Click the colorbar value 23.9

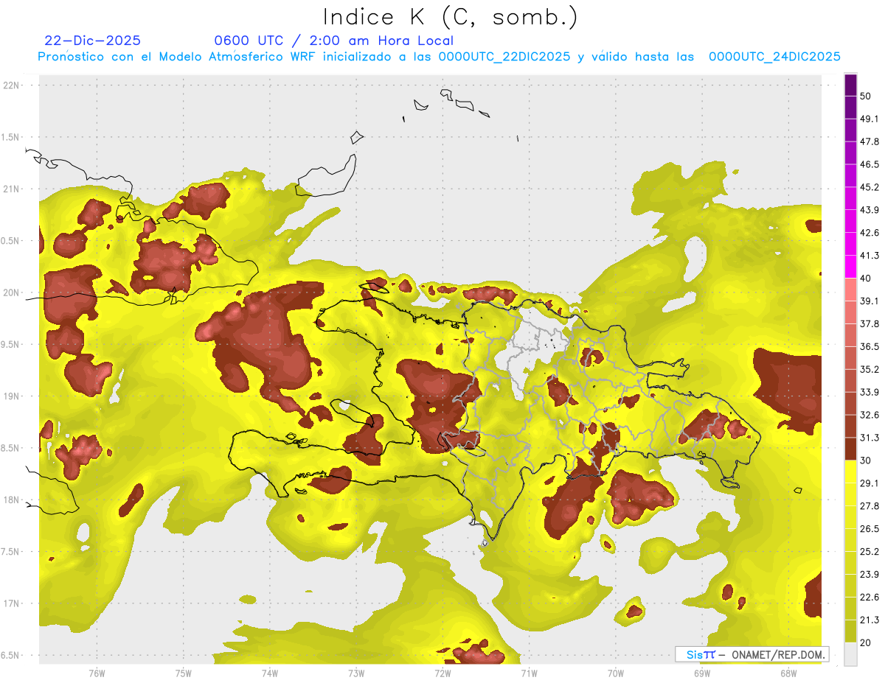point(870,575)
